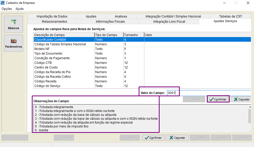Select Código da Tabela Simples Nacional row
The image size is (254, 147).
[x=142, y=44]
